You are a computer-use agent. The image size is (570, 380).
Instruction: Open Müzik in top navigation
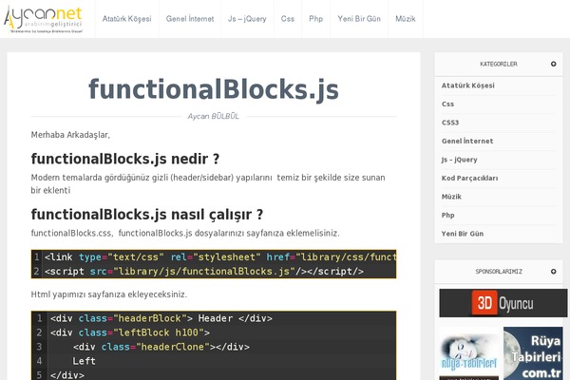[x=406, y=19]
